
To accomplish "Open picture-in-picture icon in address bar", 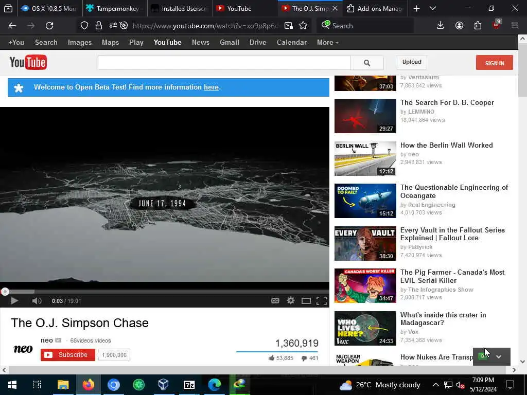I will 288,26.
